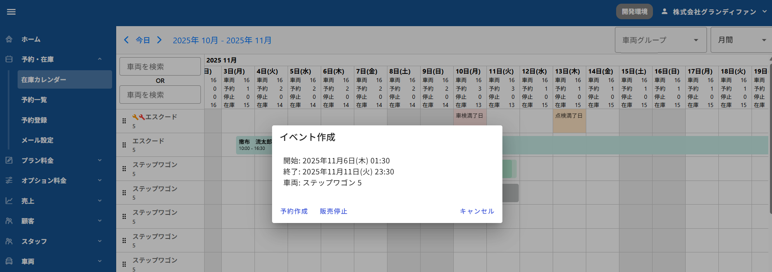Collapse the 予約・在庫 section
The width and height of the screenshot is (772, 272).
(x=100, y=59)
